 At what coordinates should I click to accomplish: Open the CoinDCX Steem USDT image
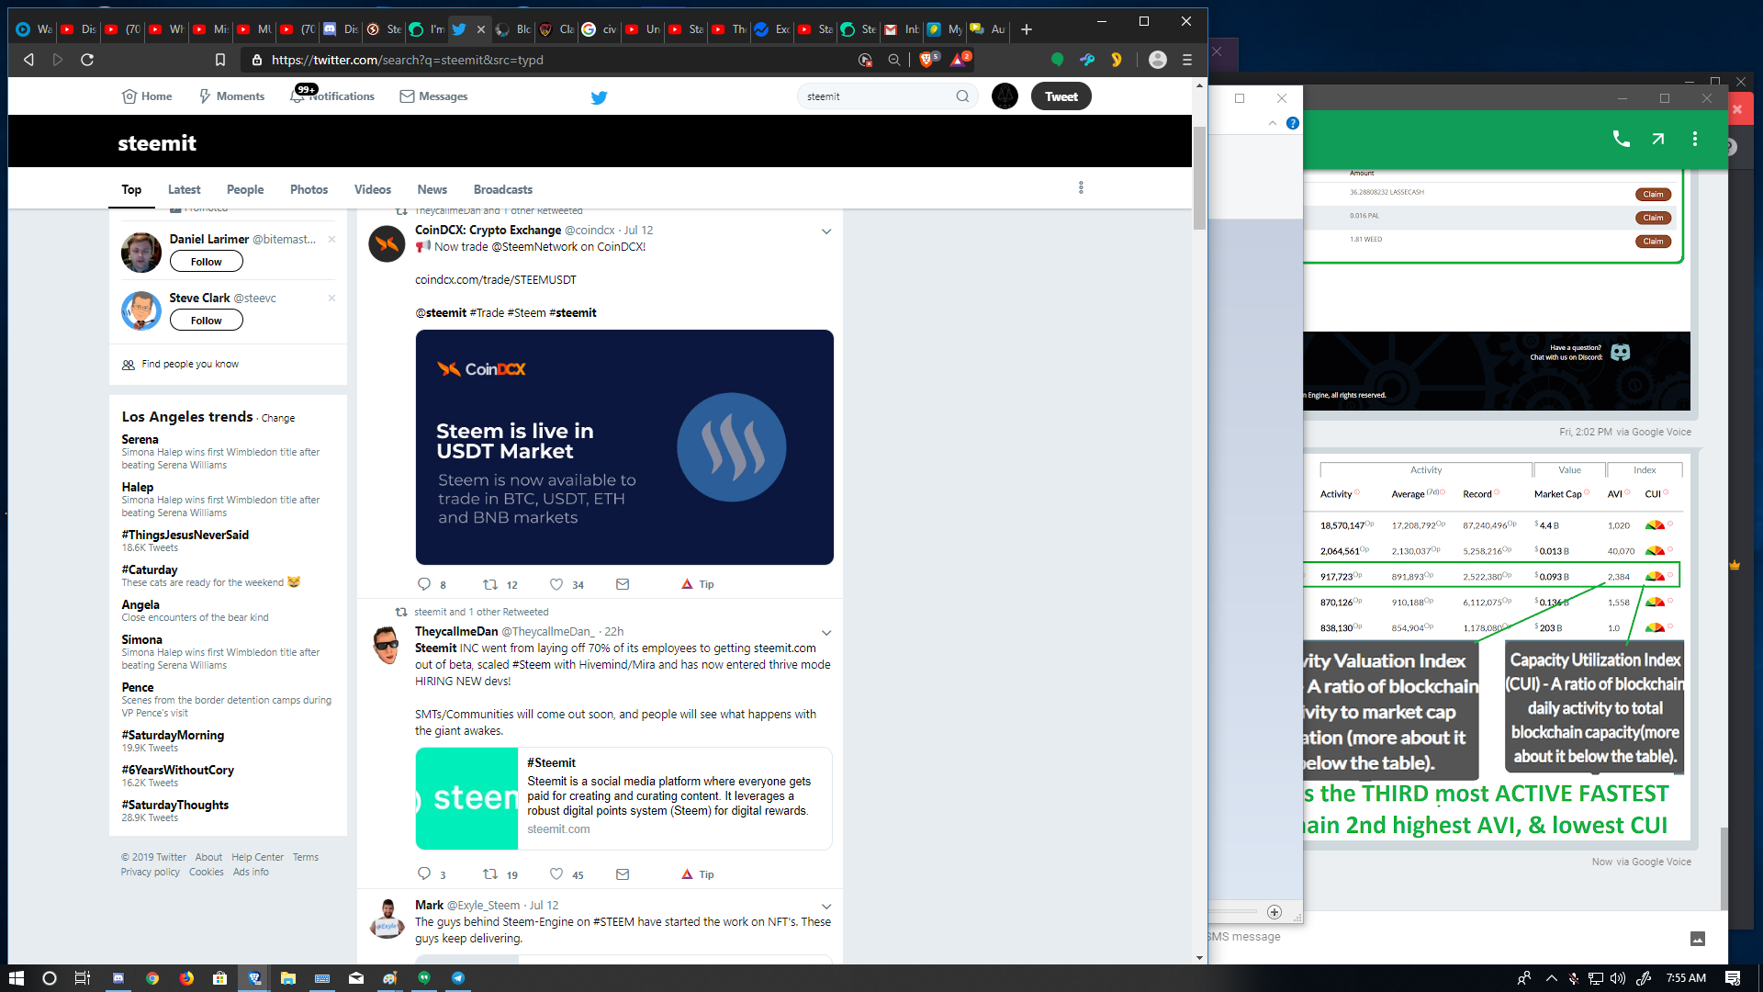point(624,447)
